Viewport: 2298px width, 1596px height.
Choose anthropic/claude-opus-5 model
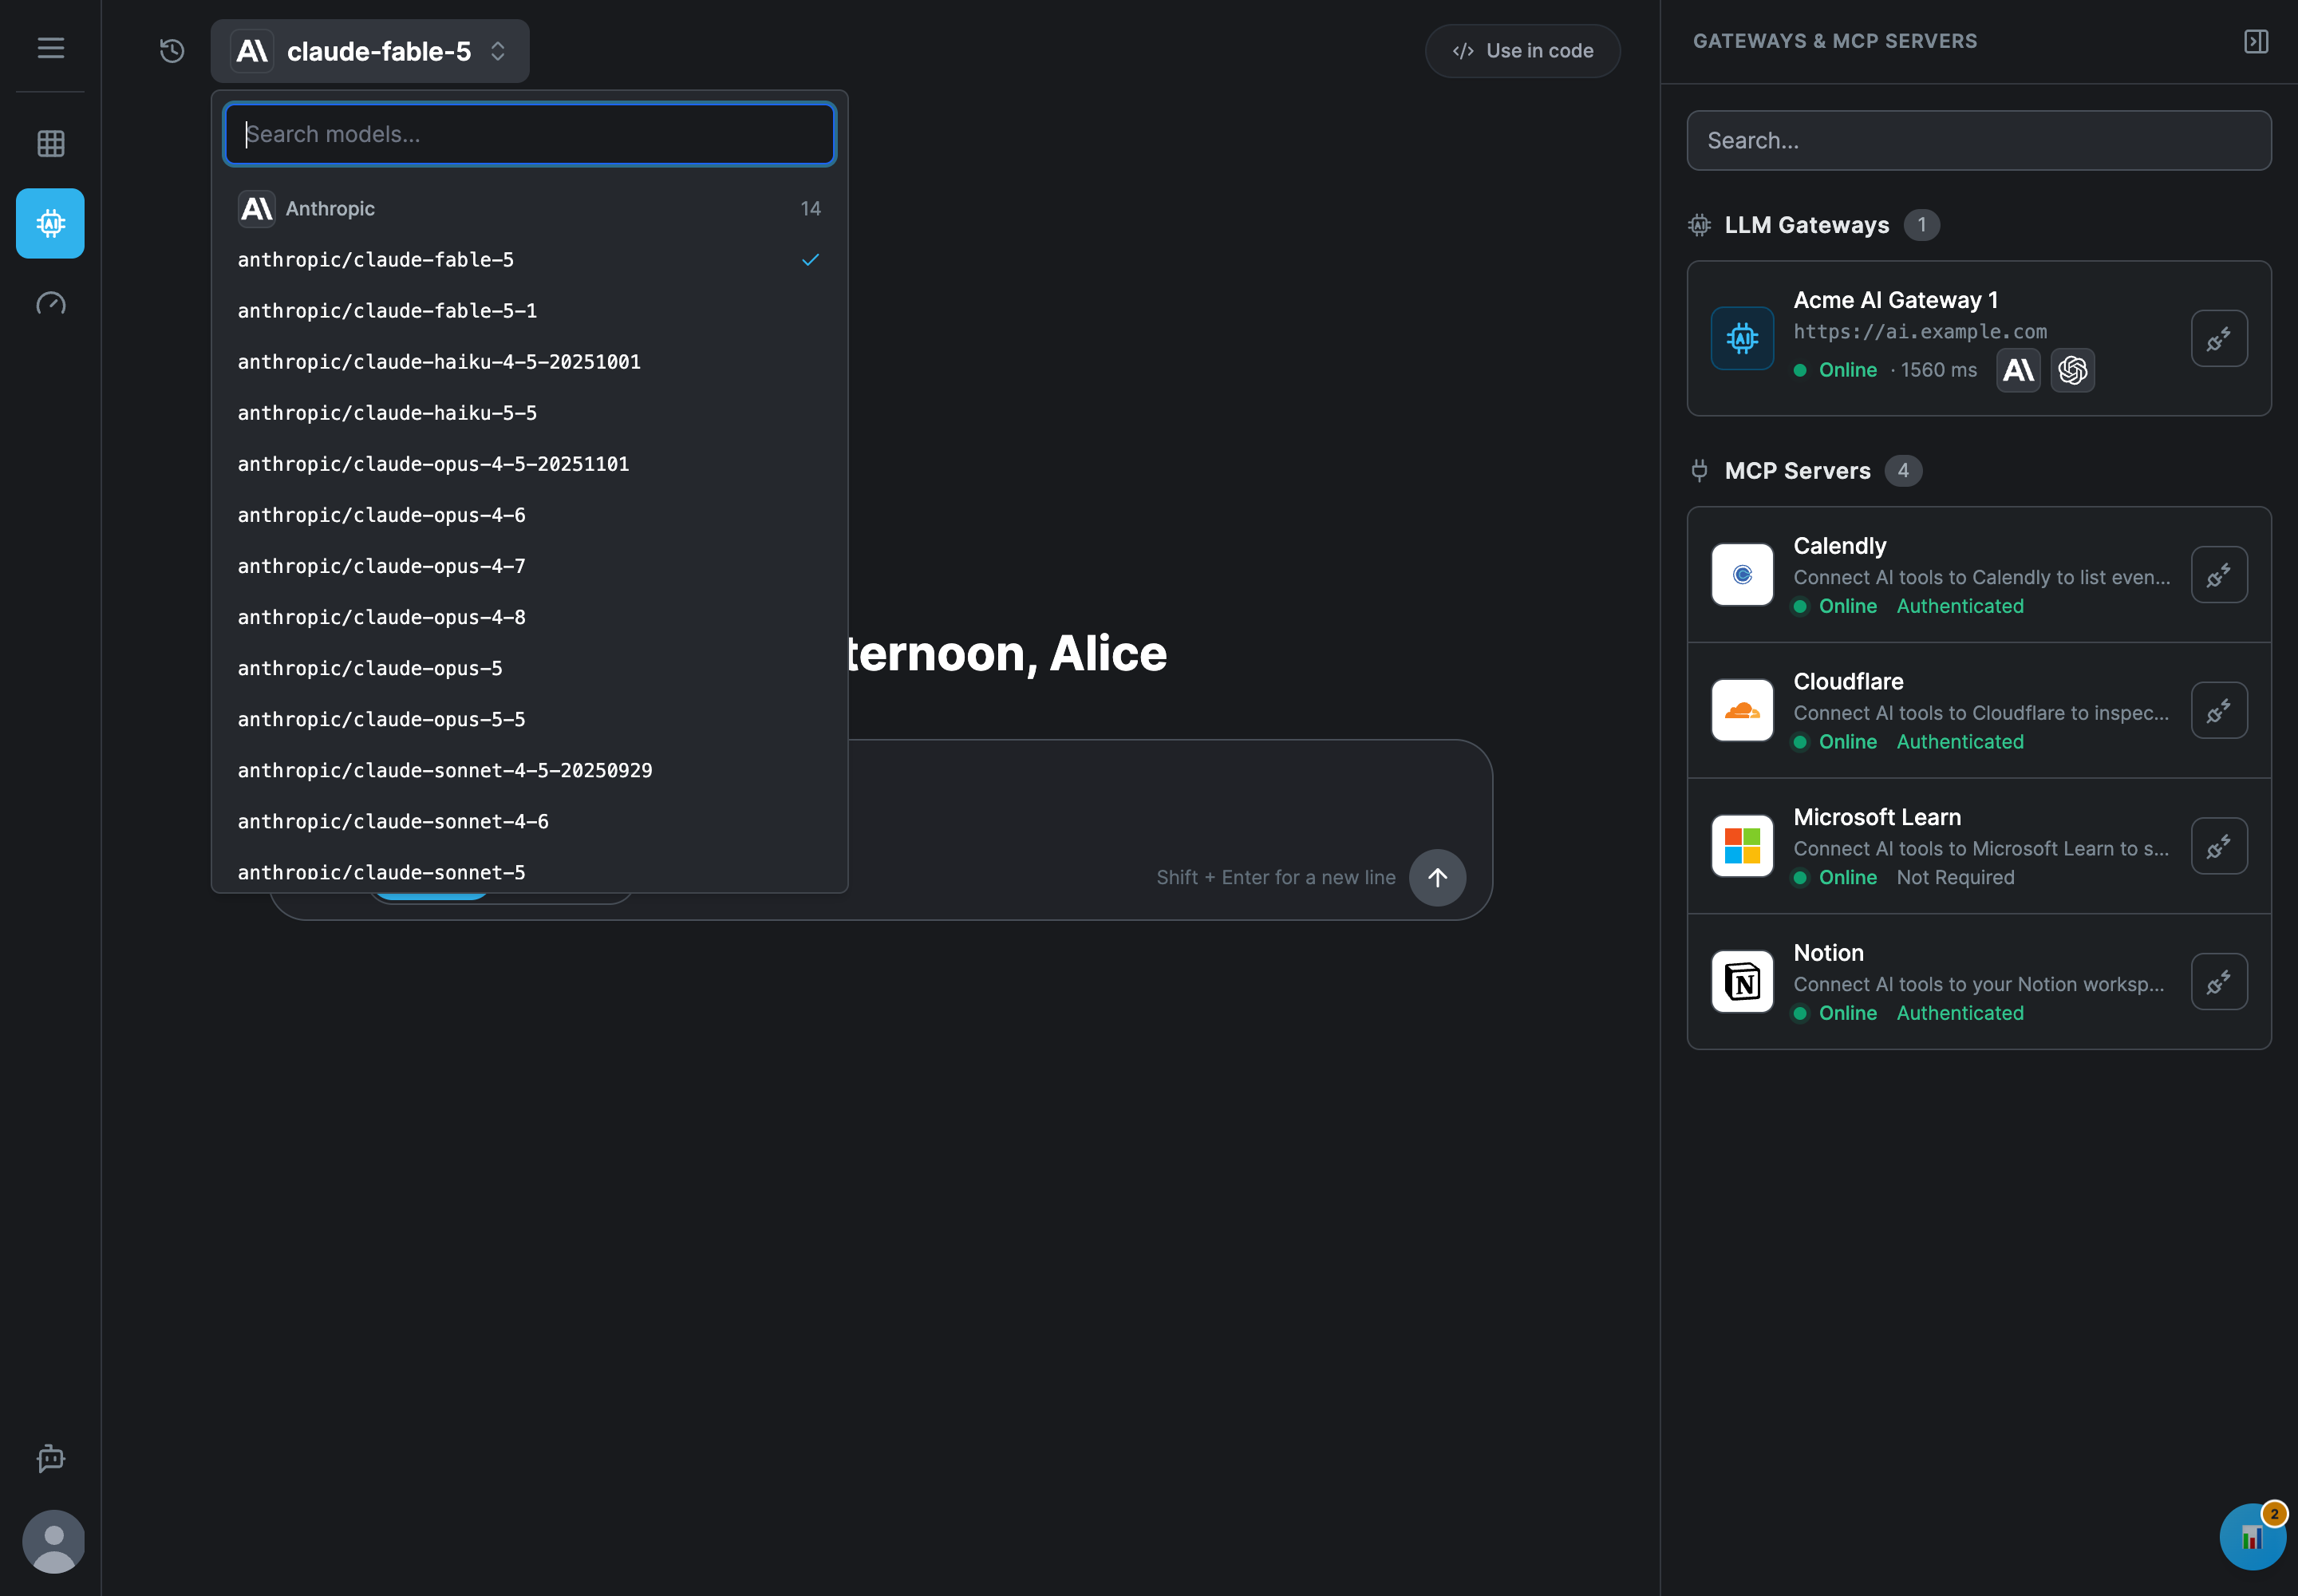(529, 668)
